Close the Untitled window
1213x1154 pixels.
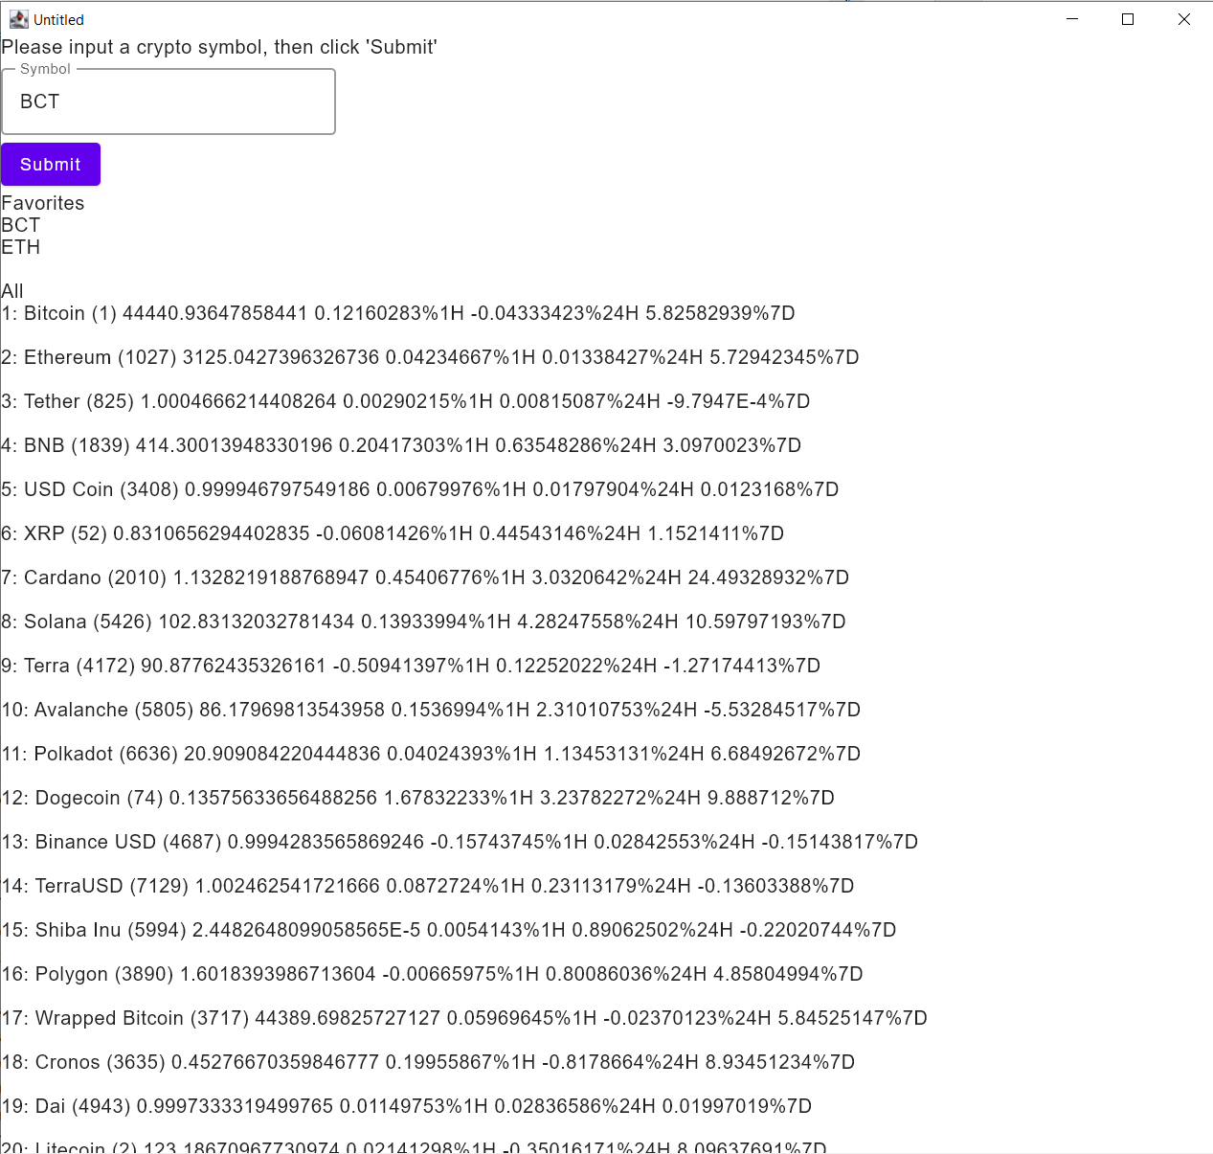click(1184, 19)
